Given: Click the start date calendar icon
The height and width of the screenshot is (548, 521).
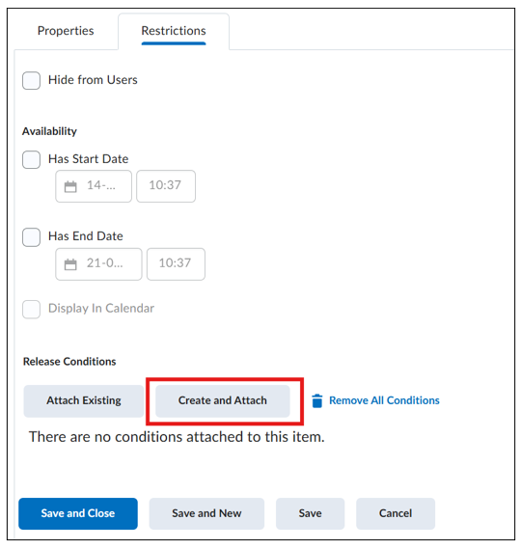Looking at the screenshot, I should (x=70, y=186).
